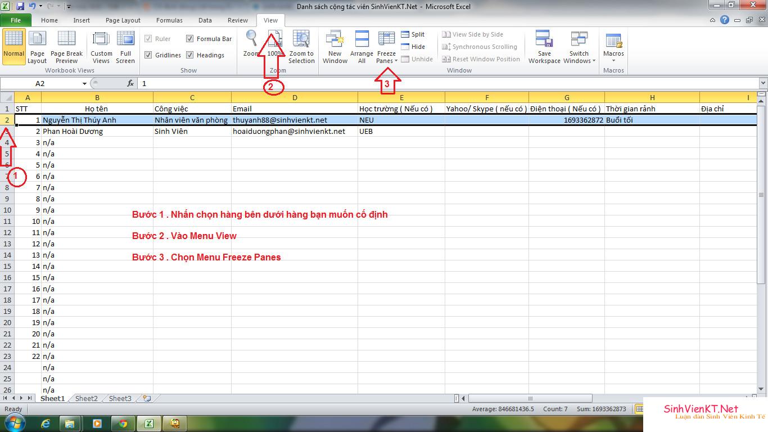Open Custom Views dialog
Viewport: 768px width, 432px height.
tap(101, 47)
